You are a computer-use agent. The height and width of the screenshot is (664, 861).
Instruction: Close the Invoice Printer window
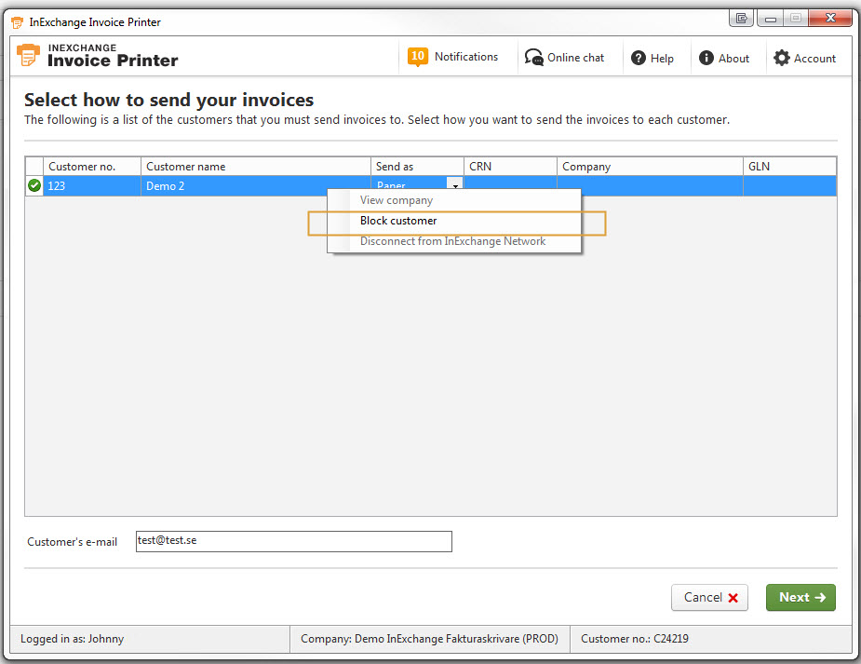coord(830,18)
